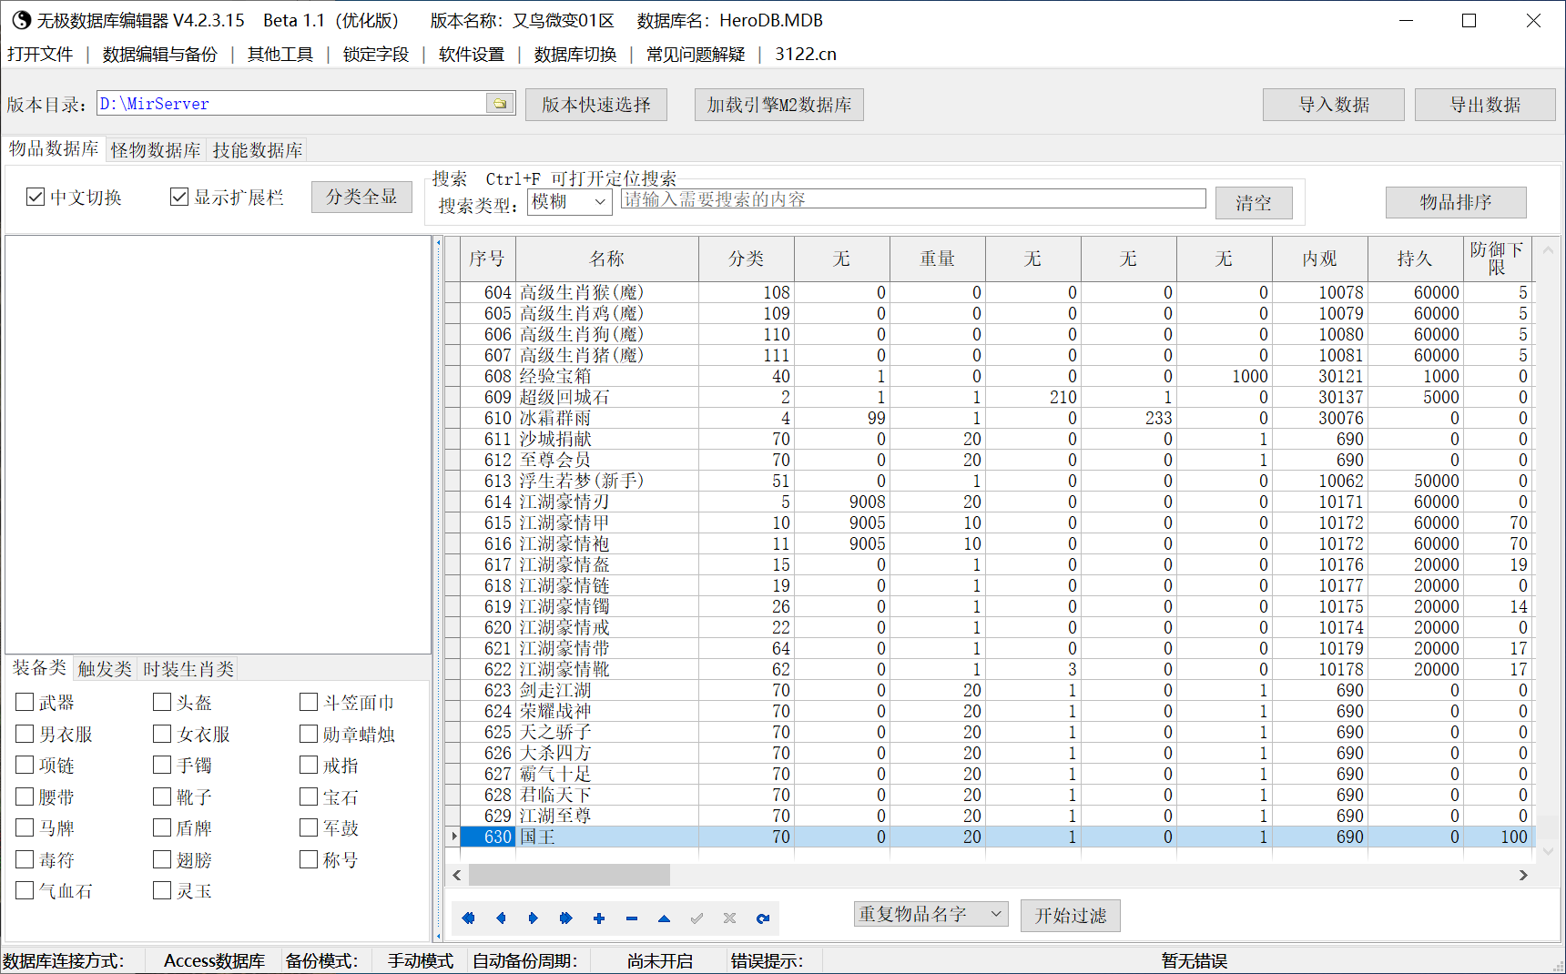Click the 物品排序 button
This screenshot has width=1566, height=974.
pyautogui.click(x=1456, y=202)
